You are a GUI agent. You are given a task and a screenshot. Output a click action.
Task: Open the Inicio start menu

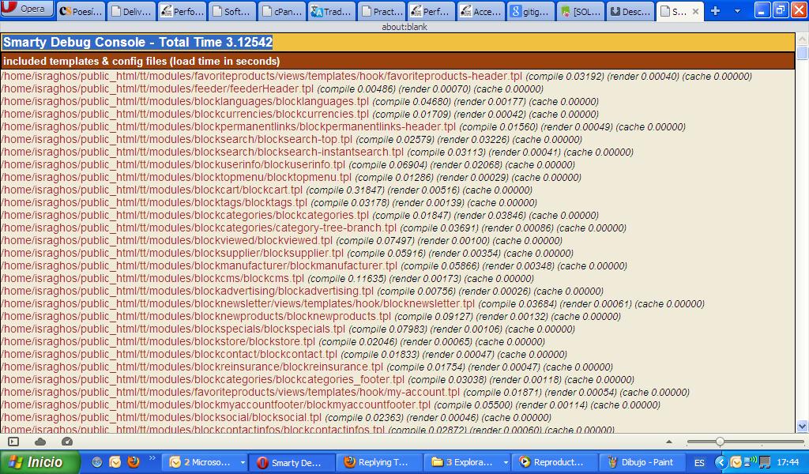[x=40, y=462]
